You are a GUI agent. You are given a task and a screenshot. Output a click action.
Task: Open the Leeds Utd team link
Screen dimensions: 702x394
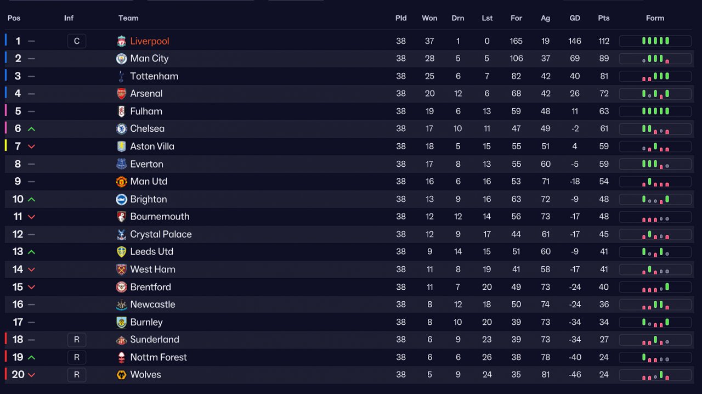click(x=151, y=252)
